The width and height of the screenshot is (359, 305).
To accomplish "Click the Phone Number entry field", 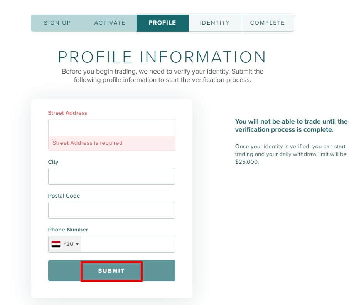I will pos(127,244).
